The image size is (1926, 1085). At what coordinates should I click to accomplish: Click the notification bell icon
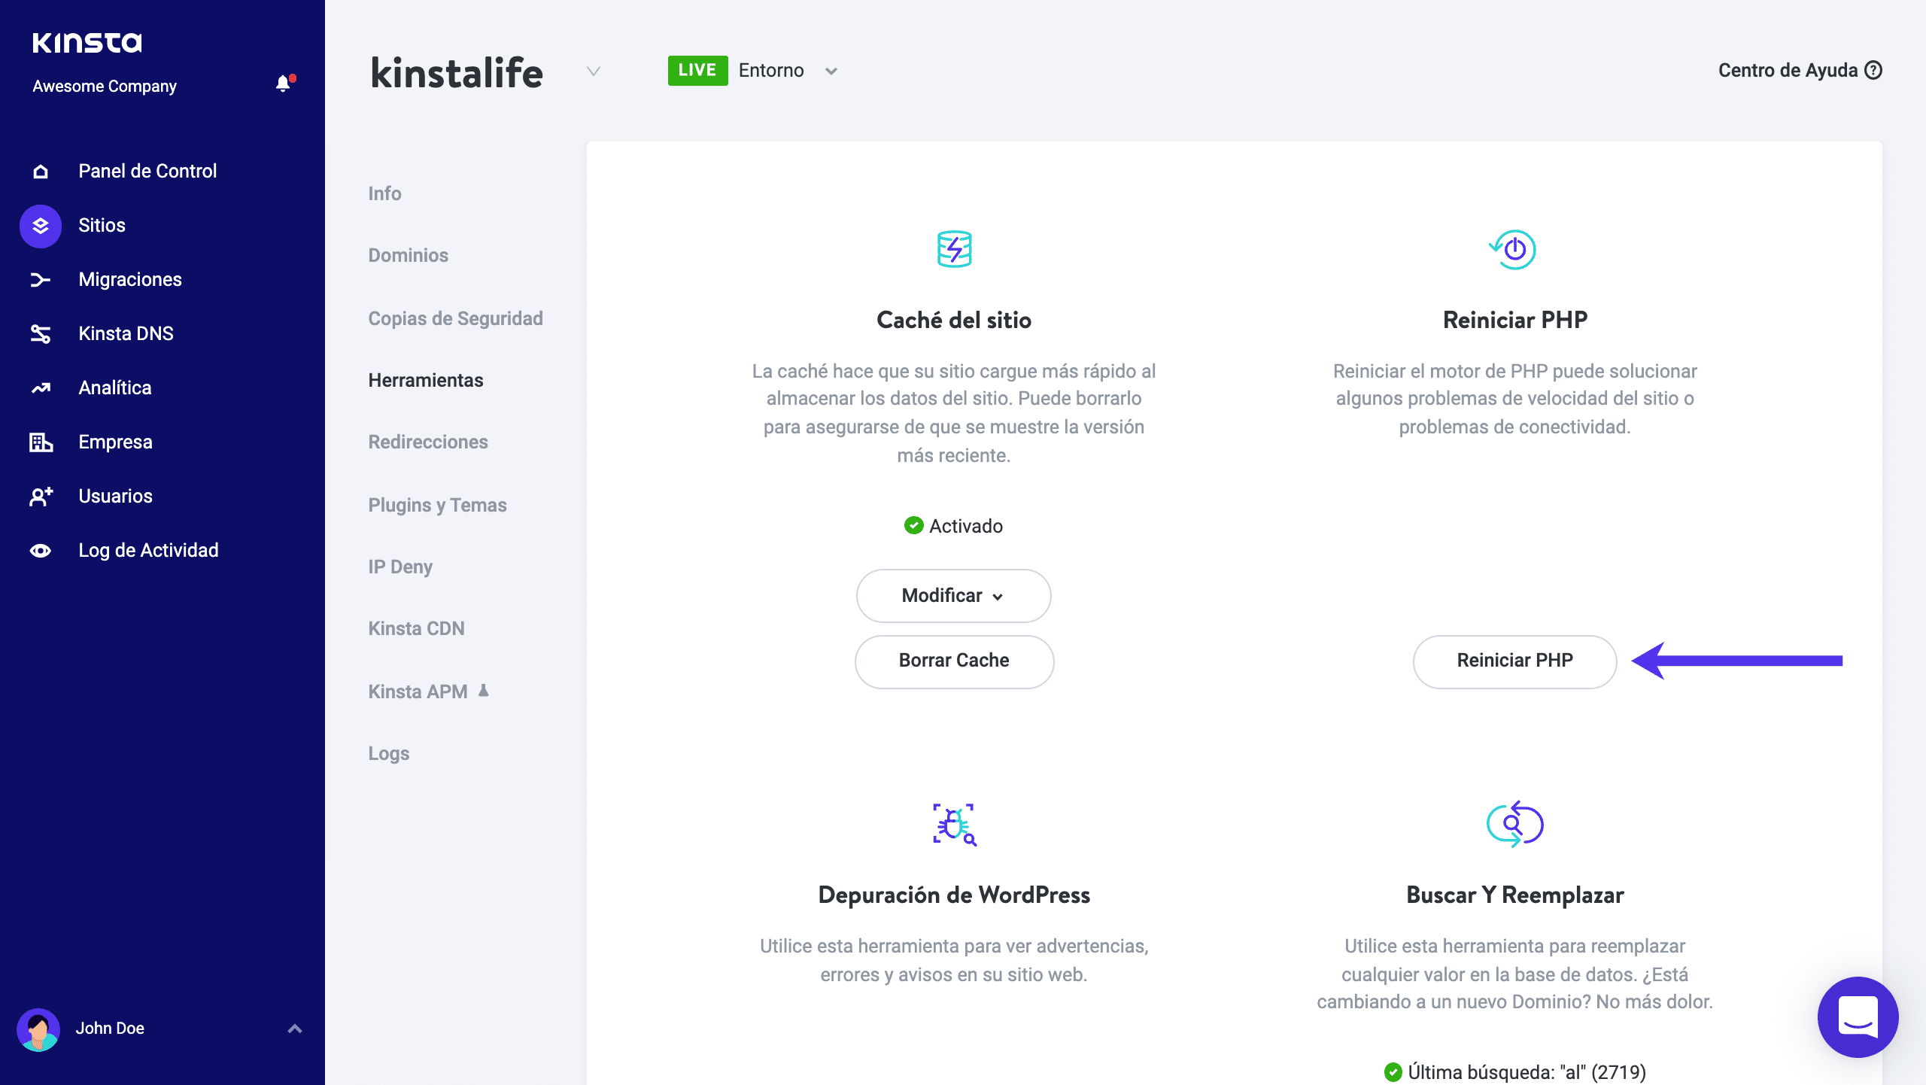(x=283, y=84)
